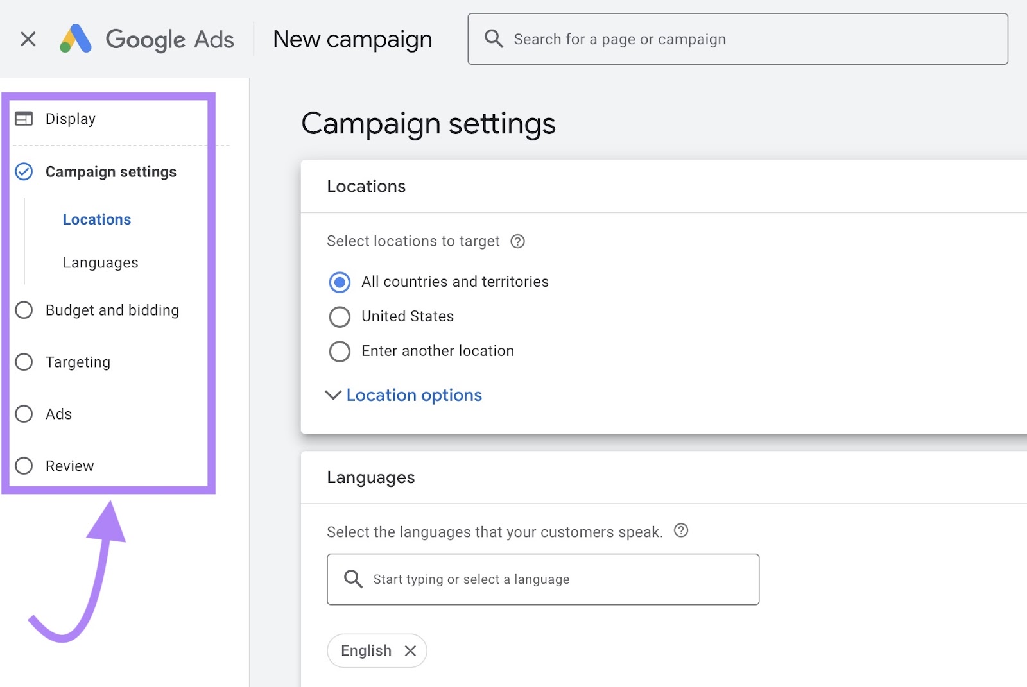Screen dimensions: 1027x687
Task: Click the search magnifier in the top bar
Action: click(x=494, y=39)
